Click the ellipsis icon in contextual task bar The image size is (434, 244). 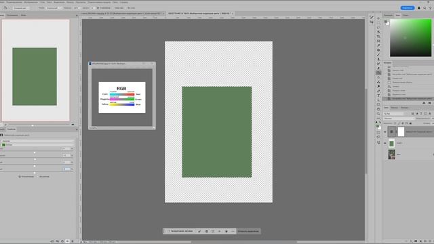point(233,231)
